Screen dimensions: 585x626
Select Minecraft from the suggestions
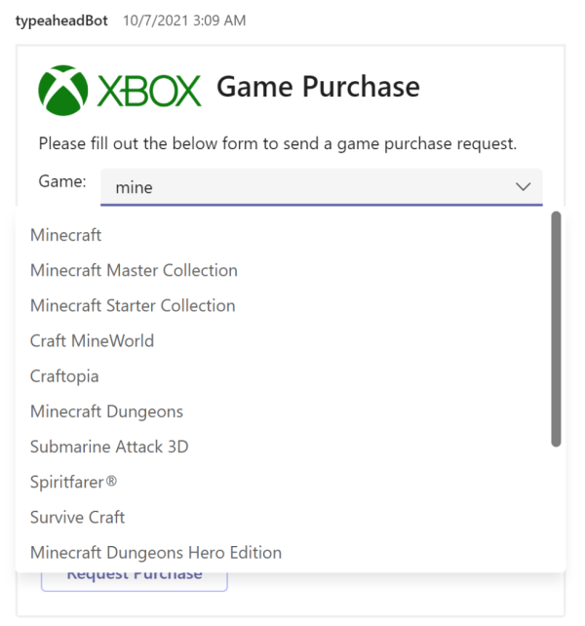point(66,235)
